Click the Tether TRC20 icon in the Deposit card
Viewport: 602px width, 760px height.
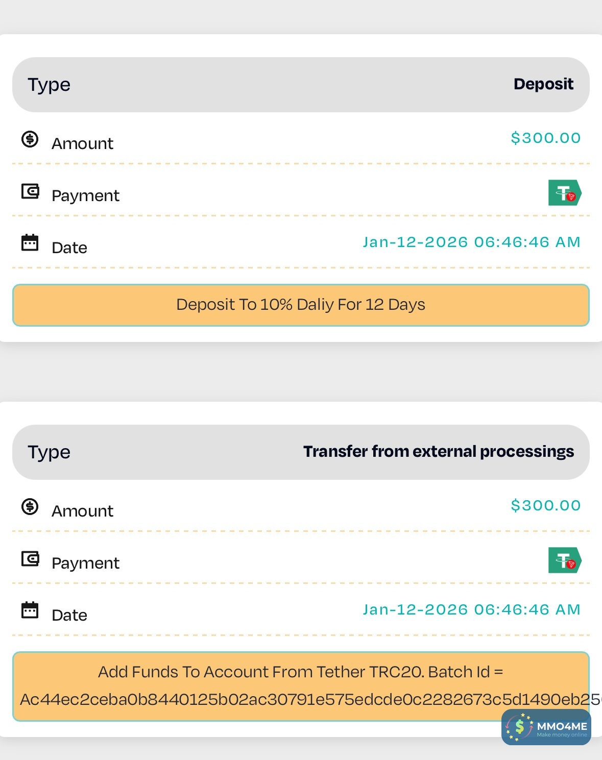[x=565, y=193]
